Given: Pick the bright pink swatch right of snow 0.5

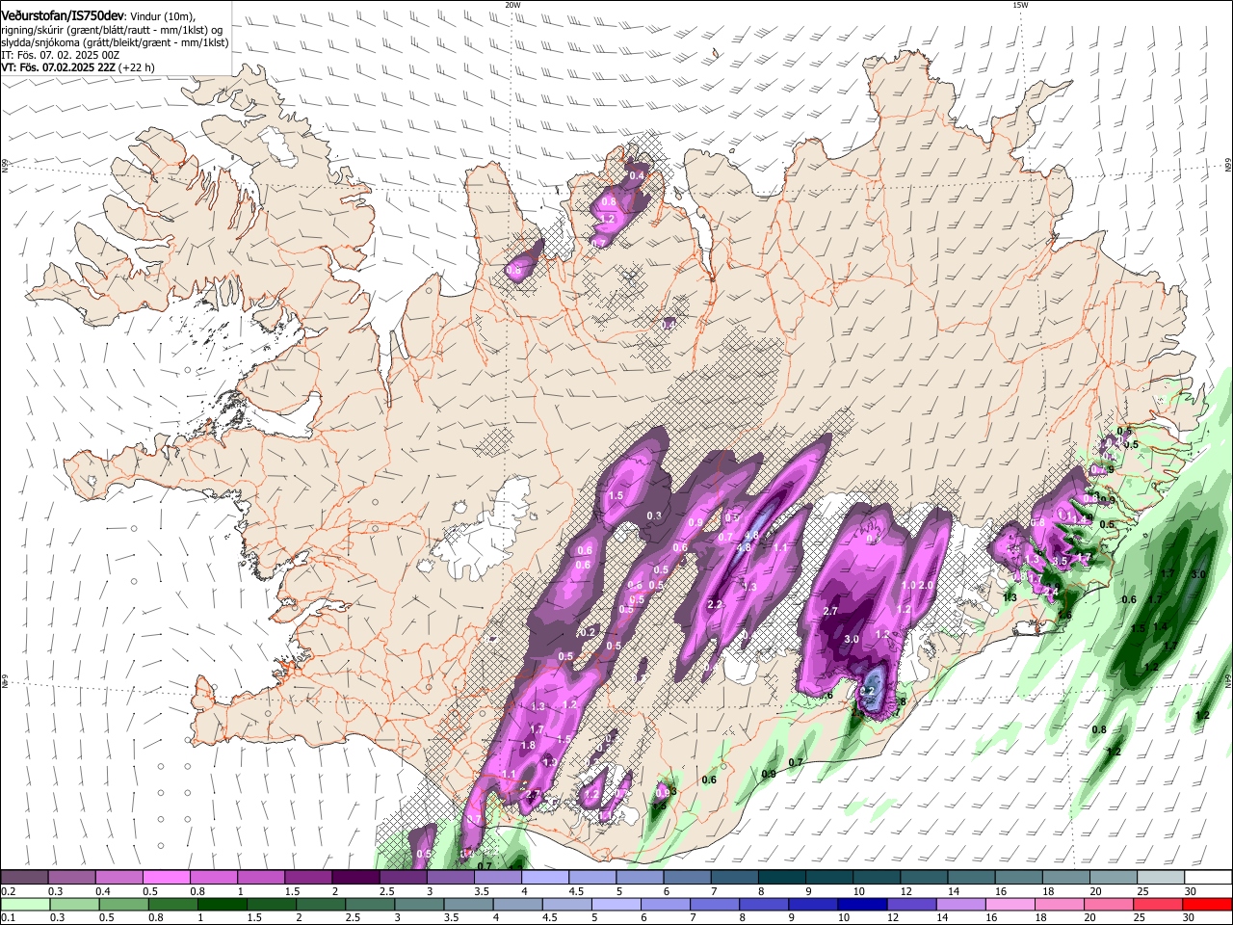Looking at the screenshot, I should (167, 877).
